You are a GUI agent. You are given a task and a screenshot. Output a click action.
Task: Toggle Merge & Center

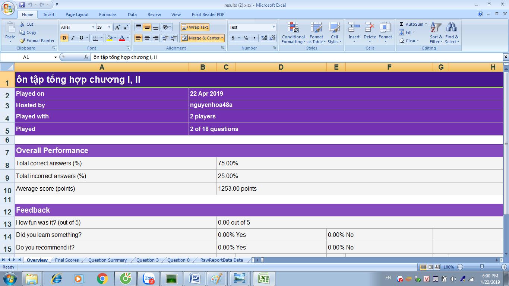[200, 38]
